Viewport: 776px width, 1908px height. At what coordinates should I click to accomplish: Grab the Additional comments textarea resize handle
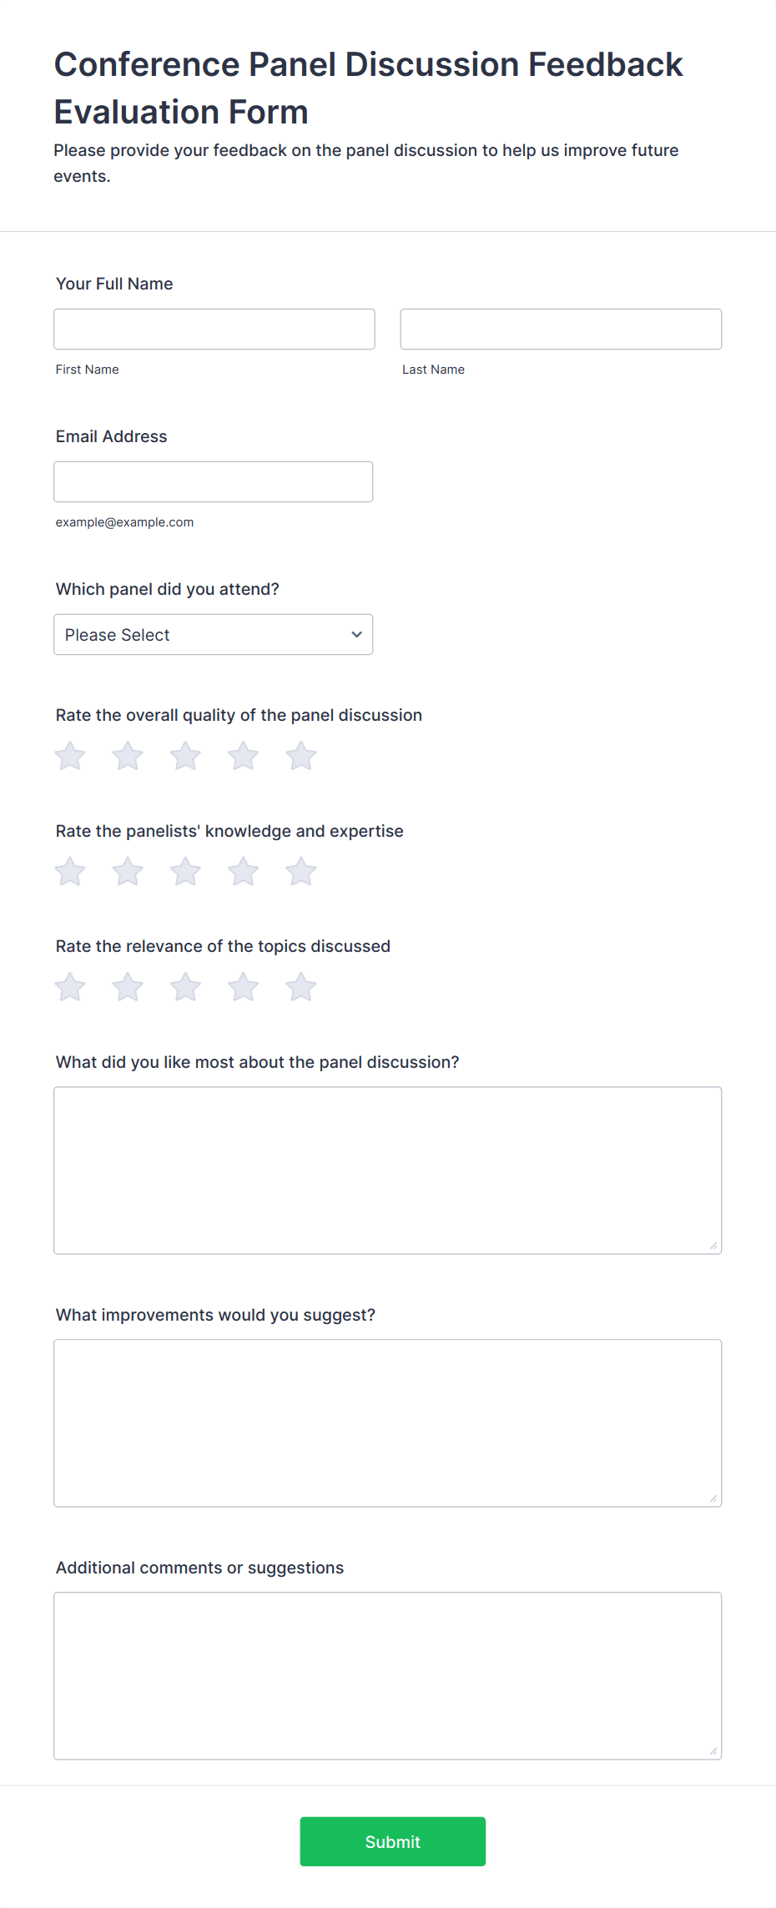pyautogui.click(x=713, y=1751)
